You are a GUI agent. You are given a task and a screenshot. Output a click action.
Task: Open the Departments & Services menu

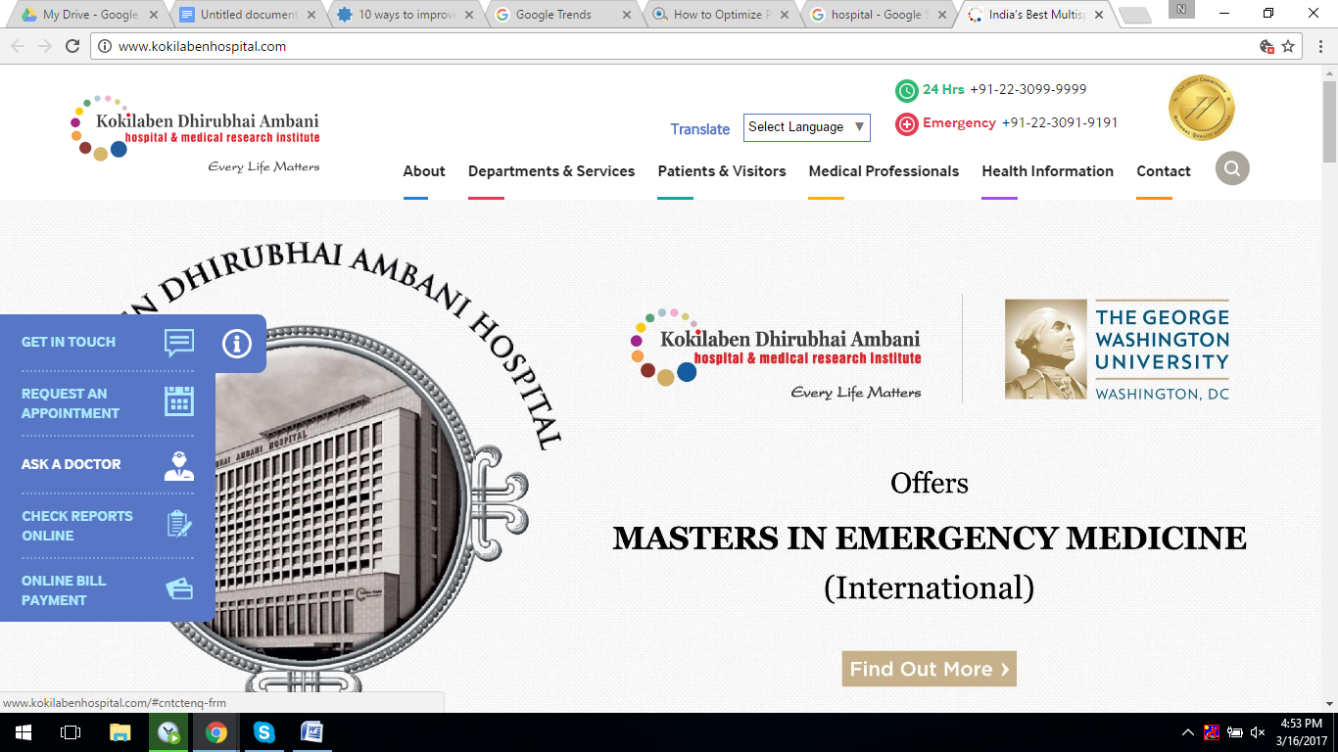(x=551, y=171)
